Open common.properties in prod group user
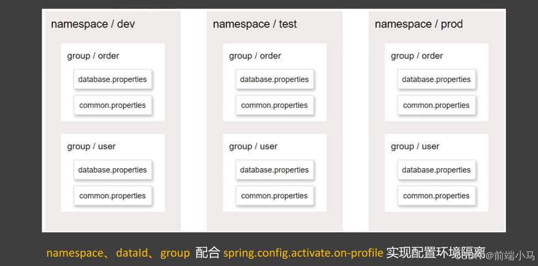 (436, 196)
